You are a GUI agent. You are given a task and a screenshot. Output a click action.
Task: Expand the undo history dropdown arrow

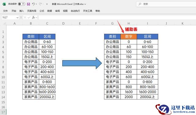(x=36, y=4)
